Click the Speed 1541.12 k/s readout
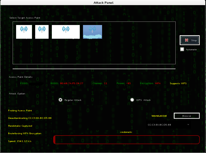Image resolution: width=206 pixels, height=153 pixels. pos(20,141)
